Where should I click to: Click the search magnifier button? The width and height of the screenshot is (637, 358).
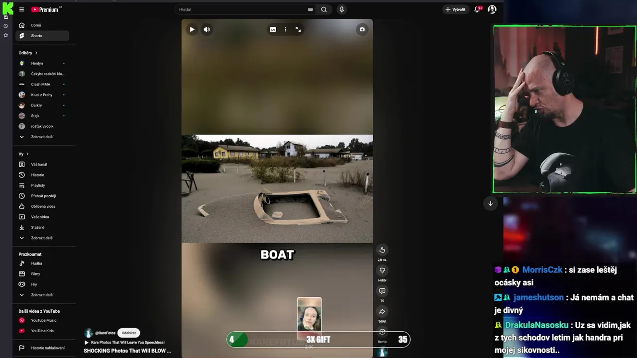click(324, 9)
